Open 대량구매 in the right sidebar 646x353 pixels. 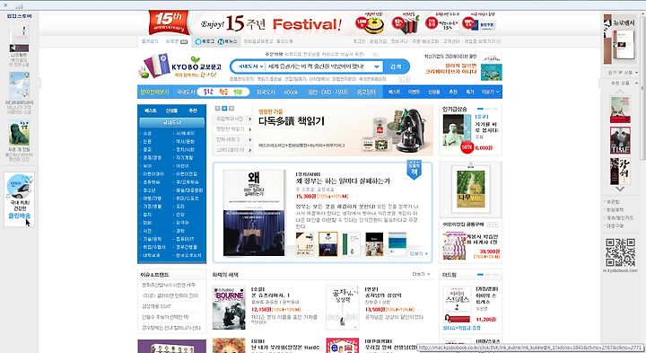click(x=615, y=226)
